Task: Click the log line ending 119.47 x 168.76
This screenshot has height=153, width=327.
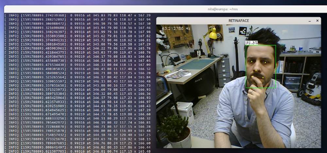Action: 77,53
